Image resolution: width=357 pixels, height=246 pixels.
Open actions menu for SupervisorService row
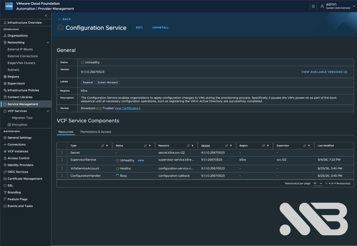pyautogui.click(x=62, y=160)
